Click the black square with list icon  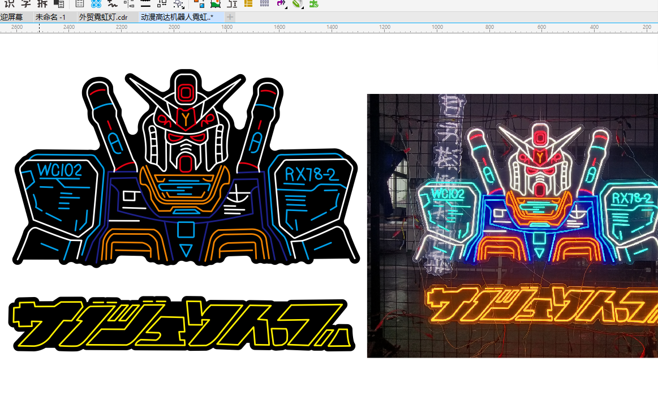pyautogui.click(x=59, y=4)
